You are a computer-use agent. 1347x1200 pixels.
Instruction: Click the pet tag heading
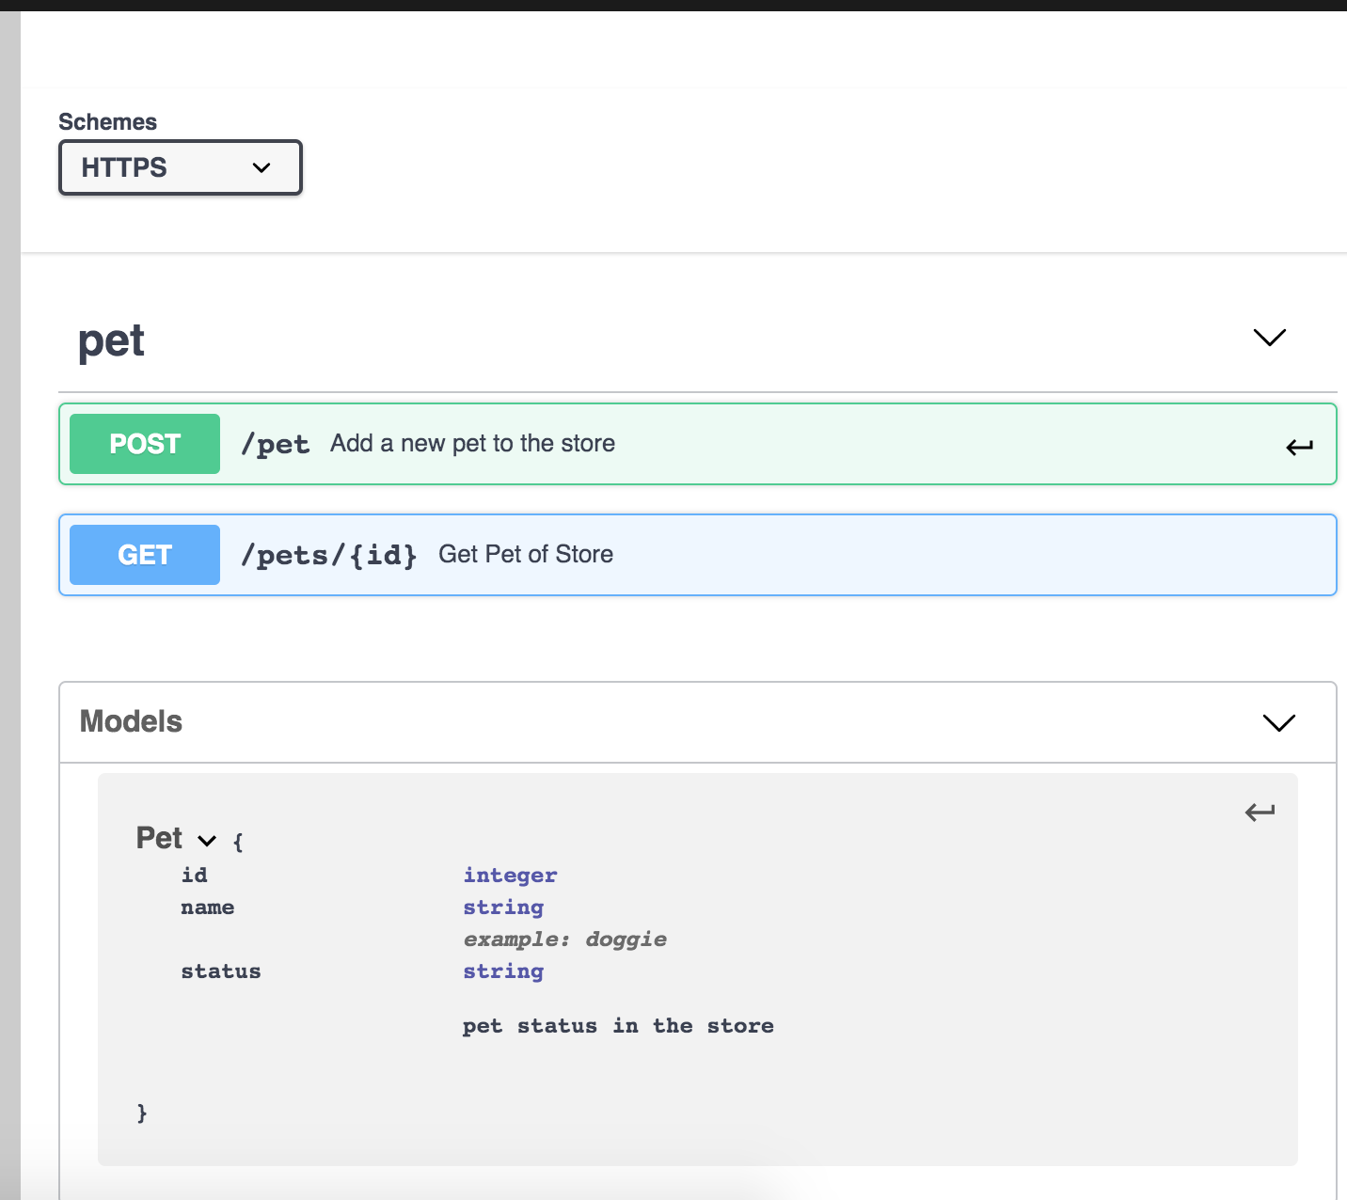[111, 340]
